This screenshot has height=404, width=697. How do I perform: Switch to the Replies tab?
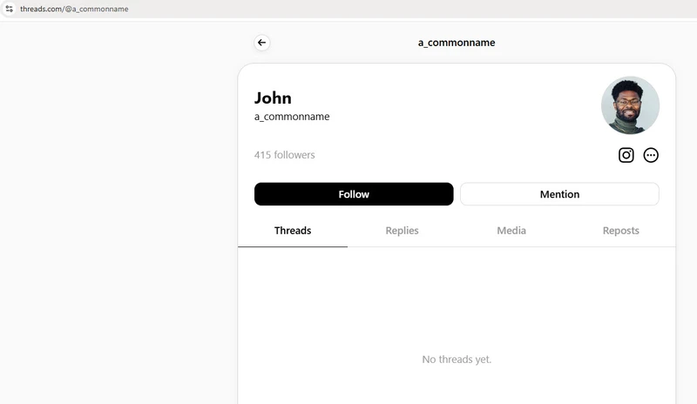point(402,231)
